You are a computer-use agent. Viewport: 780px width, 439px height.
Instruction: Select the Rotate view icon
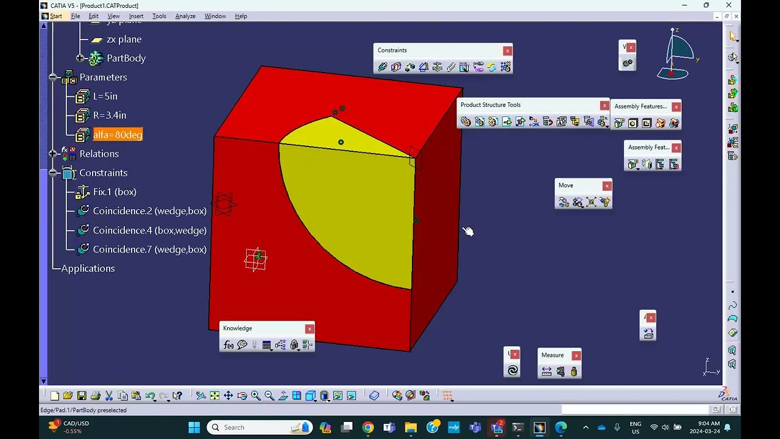click(x=242, y=396)
